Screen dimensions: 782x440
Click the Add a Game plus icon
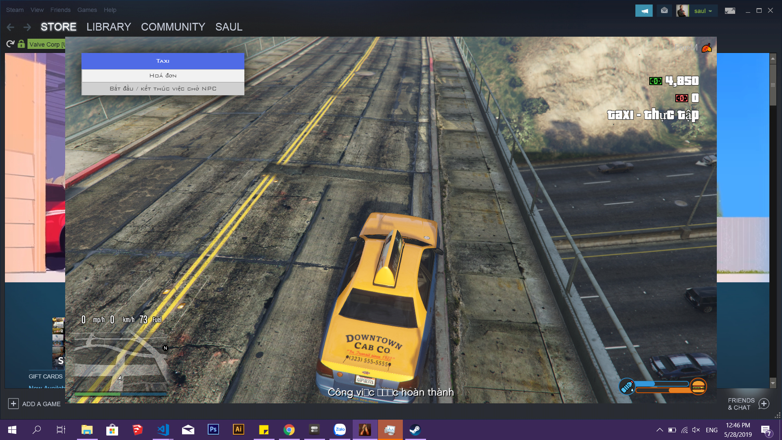[13, 404]
